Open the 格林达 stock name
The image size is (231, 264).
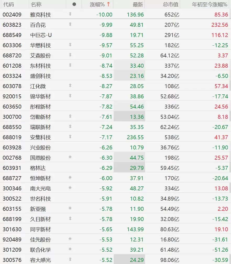38,168
